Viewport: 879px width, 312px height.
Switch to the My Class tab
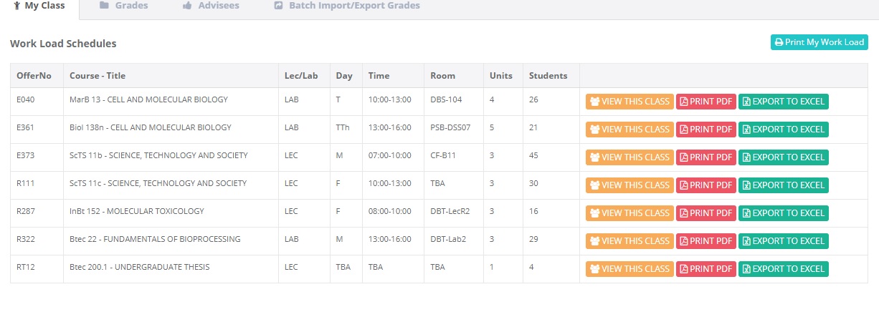[39, 6]
